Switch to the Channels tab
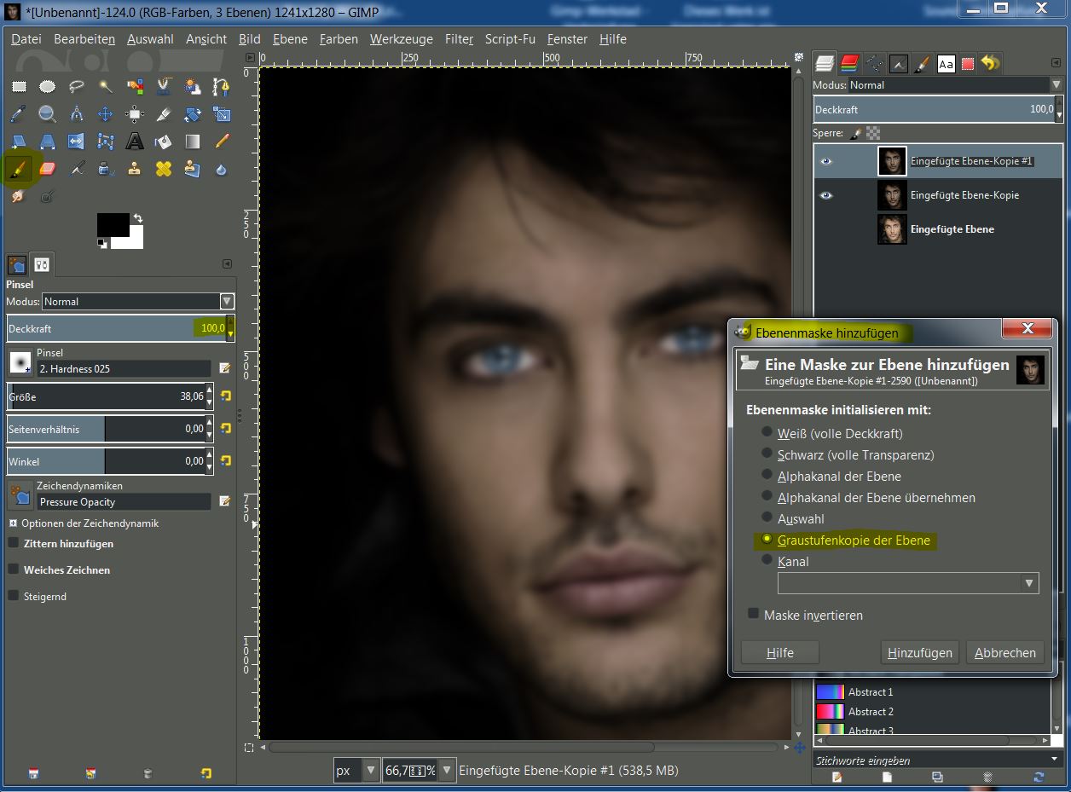This screenshot has height=792, width=1071. coord(849,63)
